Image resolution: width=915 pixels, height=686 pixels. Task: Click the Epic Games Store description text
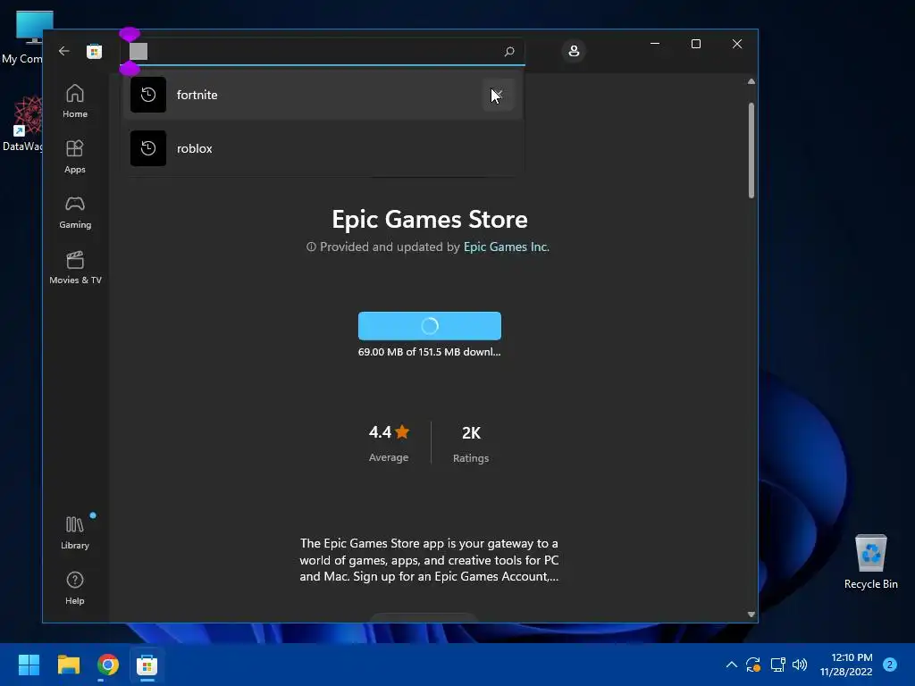(430, 559)
